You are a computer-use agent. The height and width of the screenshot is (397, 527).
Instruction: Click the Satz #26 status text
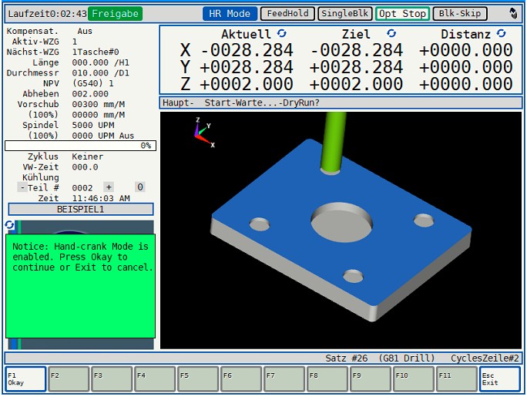(x=346, y=358)
